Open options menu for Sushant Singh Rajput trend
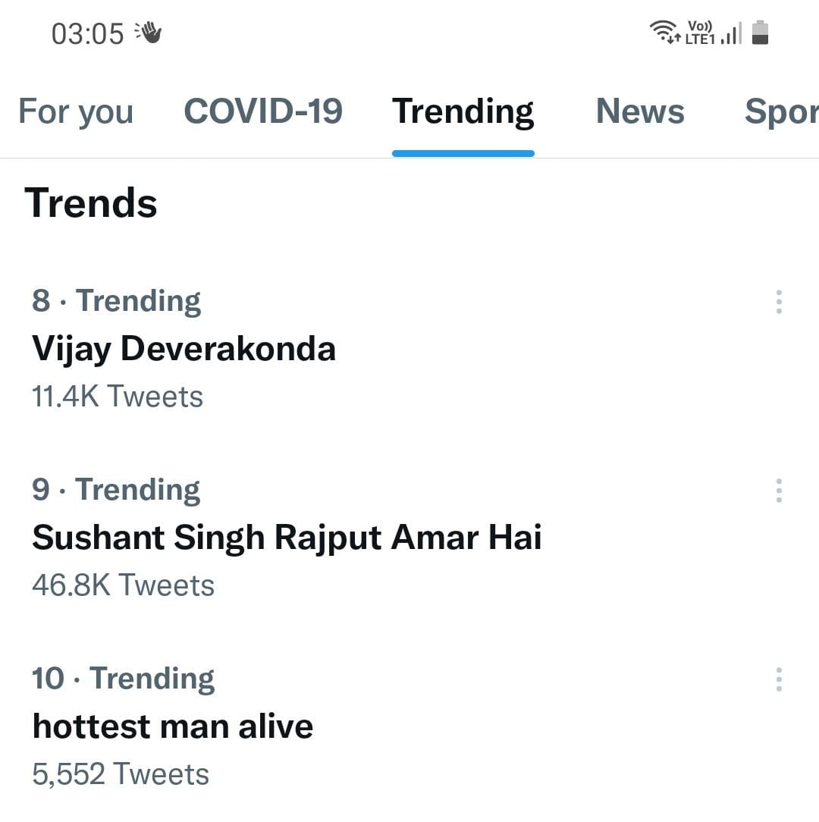The image size is (819, 822). [779, 491]
